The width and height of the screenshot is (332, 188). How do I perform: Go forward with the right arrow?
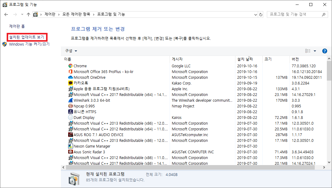(x=15, y=14)
